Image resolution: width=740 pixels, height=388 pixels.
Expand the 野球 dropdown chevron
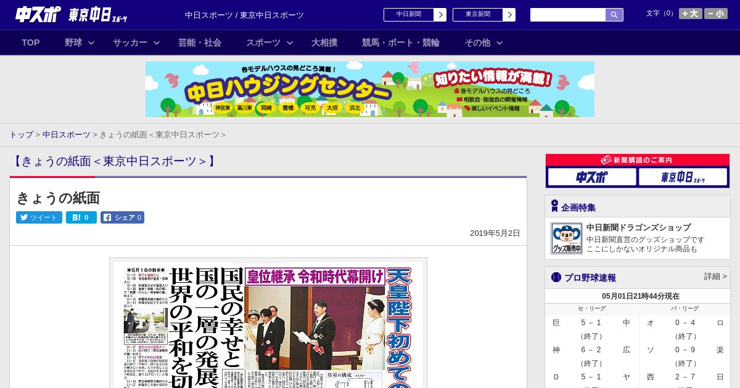click(91, 42)
